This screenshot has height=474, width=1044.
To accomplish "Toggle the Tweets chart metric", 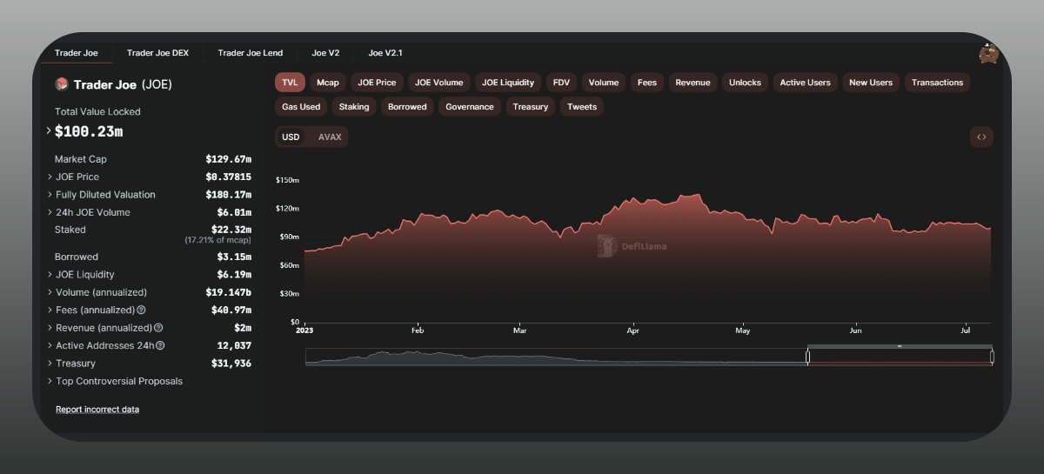I will coord(582,107).
